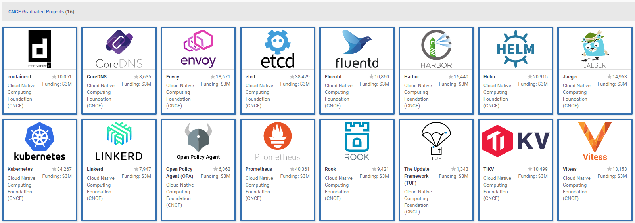Select the Harbor lighthouse logo
The image size is (635, 223).
436,49
